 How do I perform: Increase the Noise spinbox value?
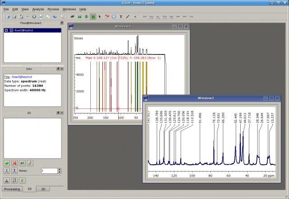(x=59, y=169)
